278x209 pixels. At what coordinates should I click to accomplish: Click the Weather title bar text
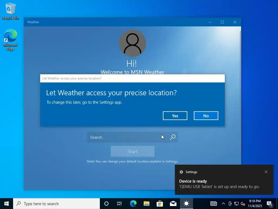(33, 22)
